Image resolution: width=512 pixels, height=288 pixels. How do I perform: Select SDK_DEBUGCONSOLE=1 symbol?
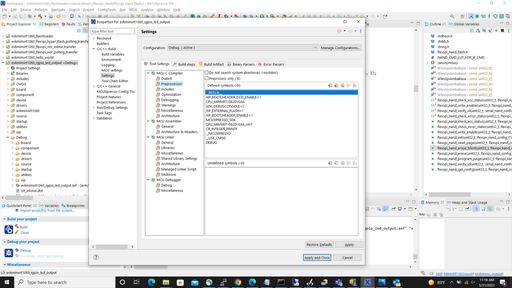coord(225,106)
